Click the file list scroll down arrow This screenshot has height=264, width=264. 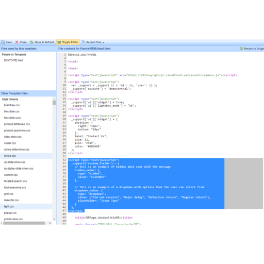tap(54, 219)
